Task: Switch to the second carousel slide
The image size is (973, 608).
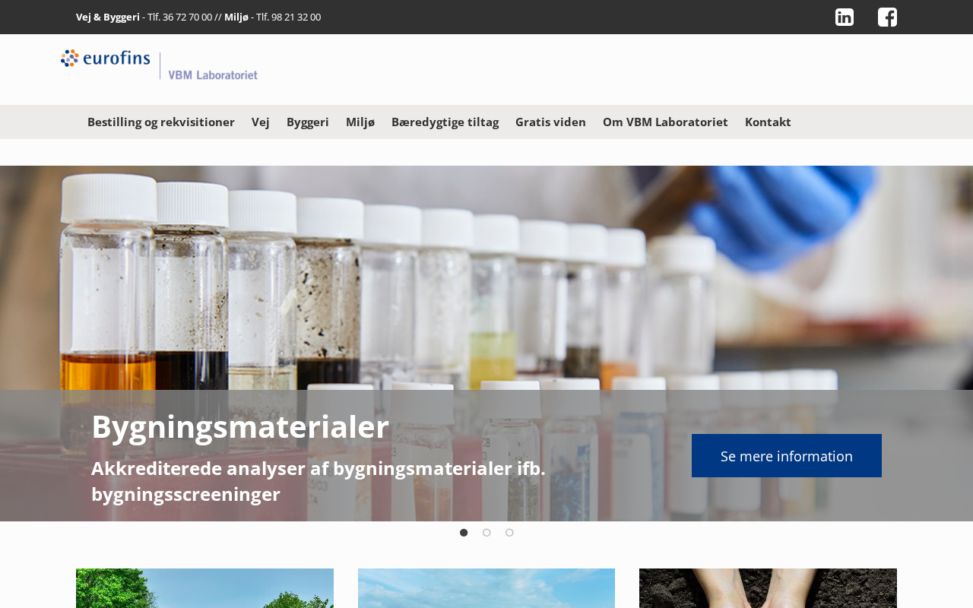Action: (x=486, y=533)
